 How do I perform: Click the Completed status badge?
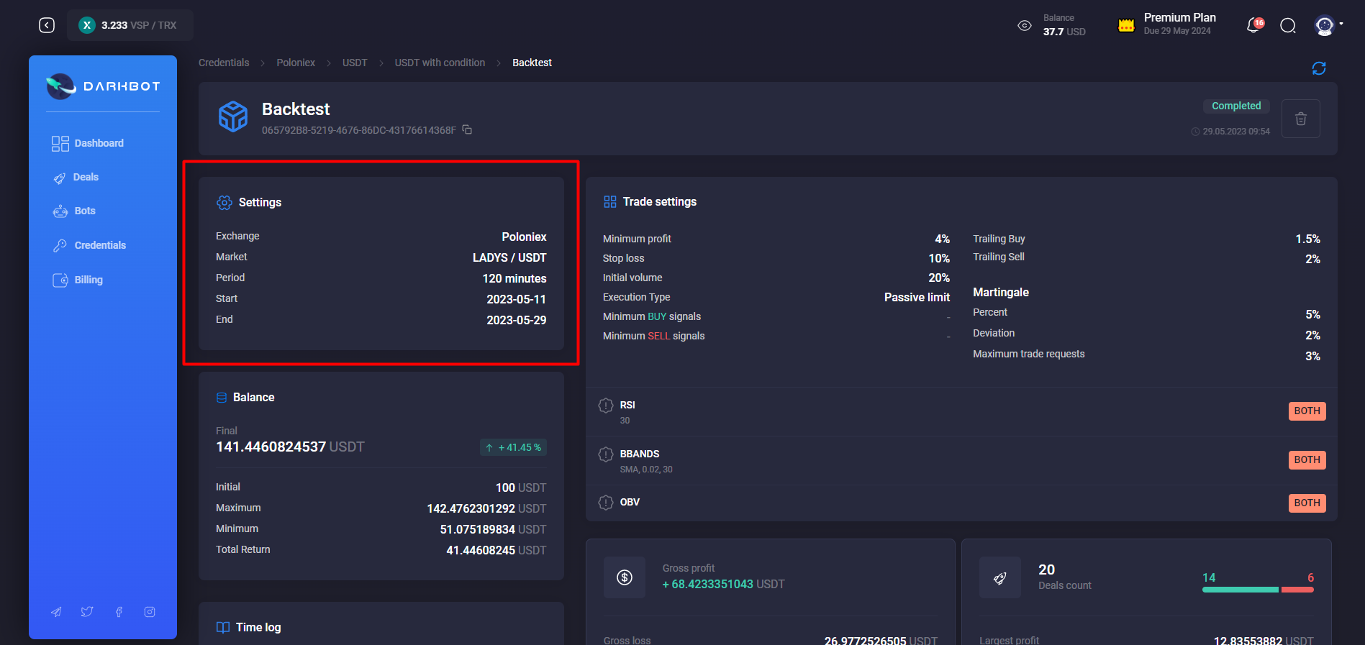(1236, 106)
